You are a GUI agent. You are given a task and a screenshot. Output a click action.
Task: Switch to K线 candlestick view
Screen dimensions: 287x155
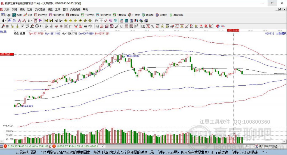[28, 15]
